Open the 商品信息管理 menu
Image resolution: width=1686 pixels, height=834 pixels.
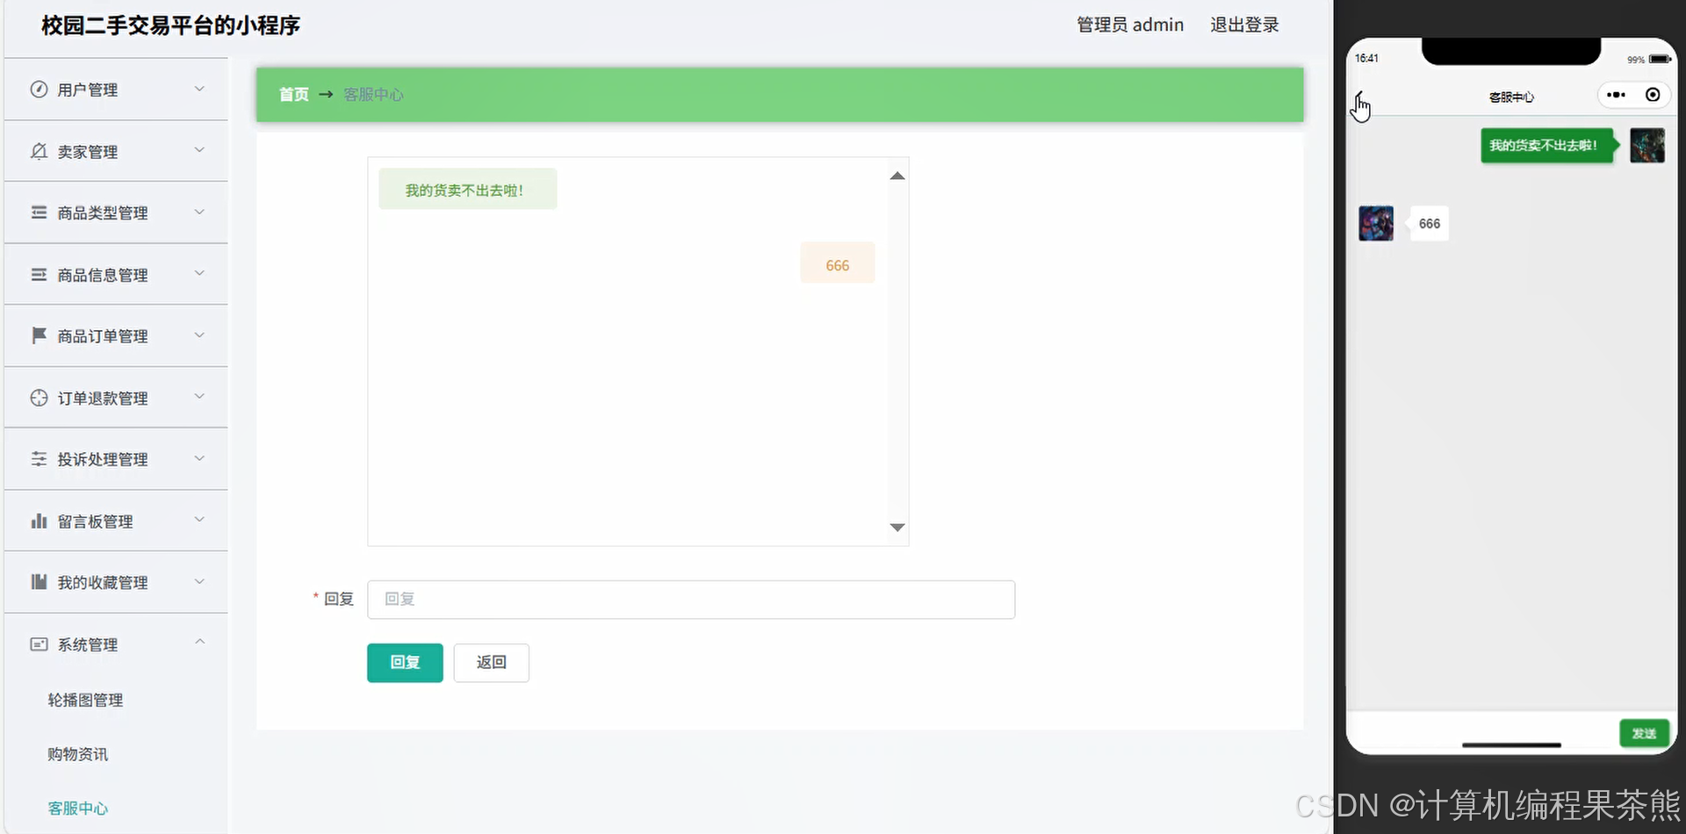click(x=116, y=275)
